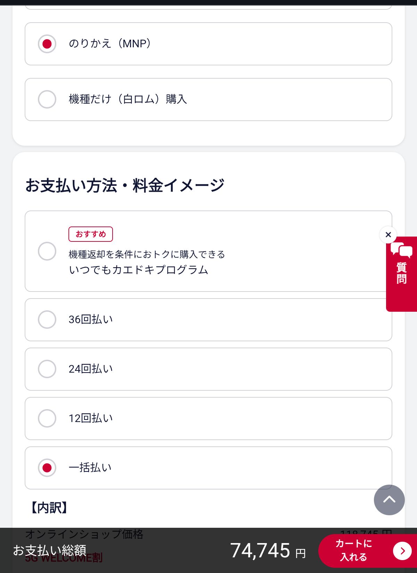Select いつでもカエドキプログラム radio button

click(x=47, y=251)
